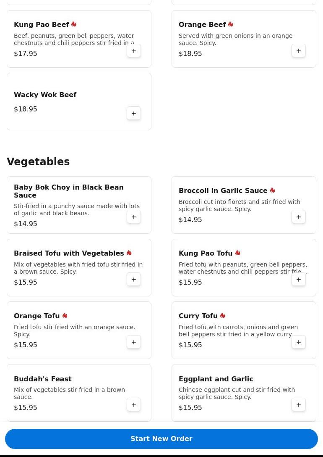Add Kung Pao Tofu via plus icon

(299, 280)
